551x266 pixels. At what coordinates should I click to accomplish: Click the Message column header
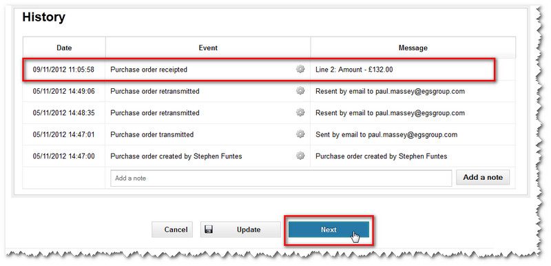click(413, 48)
